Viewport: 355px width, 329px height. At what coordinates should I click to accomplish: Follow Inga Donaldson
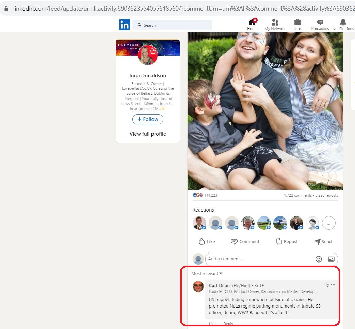coord(148,119)
